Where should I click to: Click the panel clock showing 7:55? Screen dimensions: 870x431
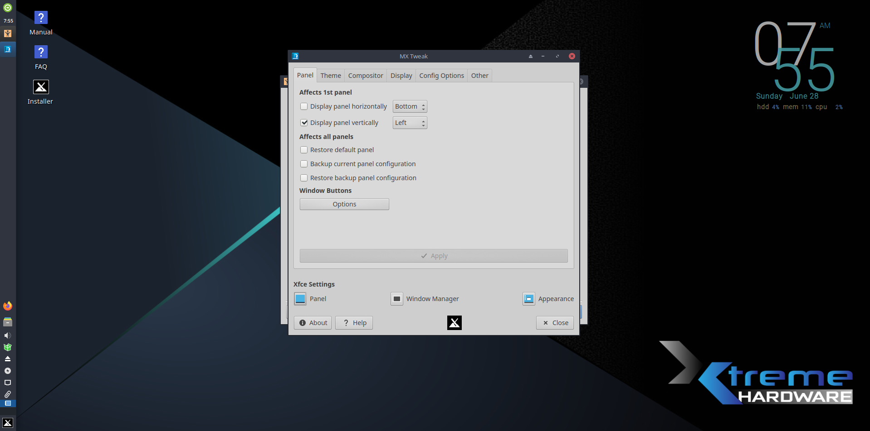tap(8, 21)
